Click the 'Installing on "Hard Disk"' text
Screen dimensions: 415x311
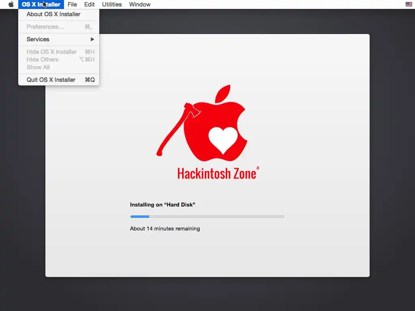click(163, 204)
